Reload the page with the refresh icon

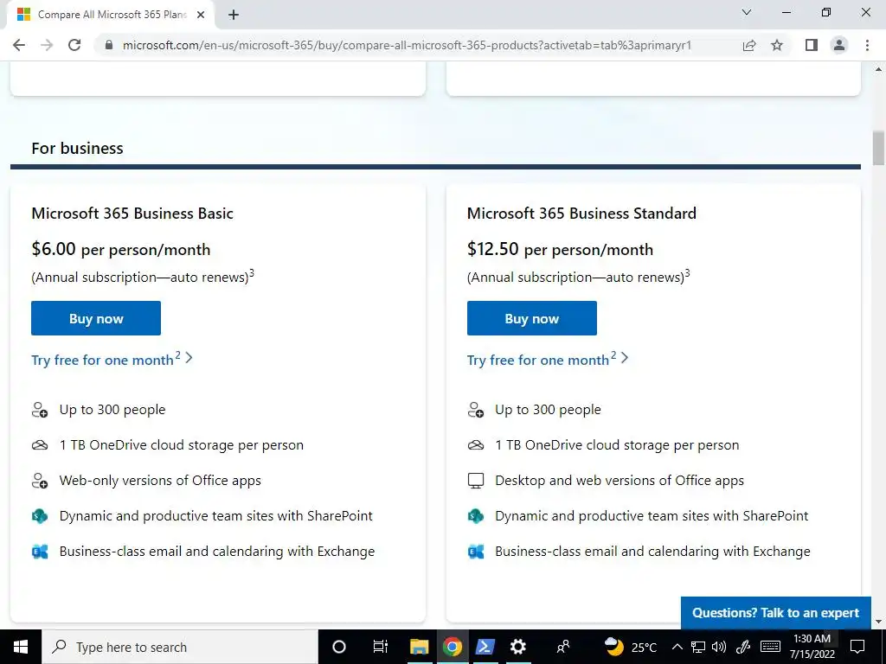point(74,45)
